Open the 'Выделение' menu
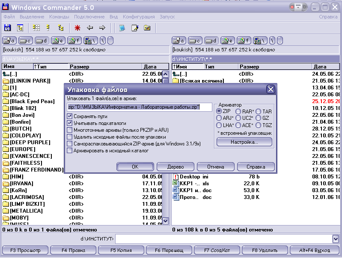 coord(32,17)
